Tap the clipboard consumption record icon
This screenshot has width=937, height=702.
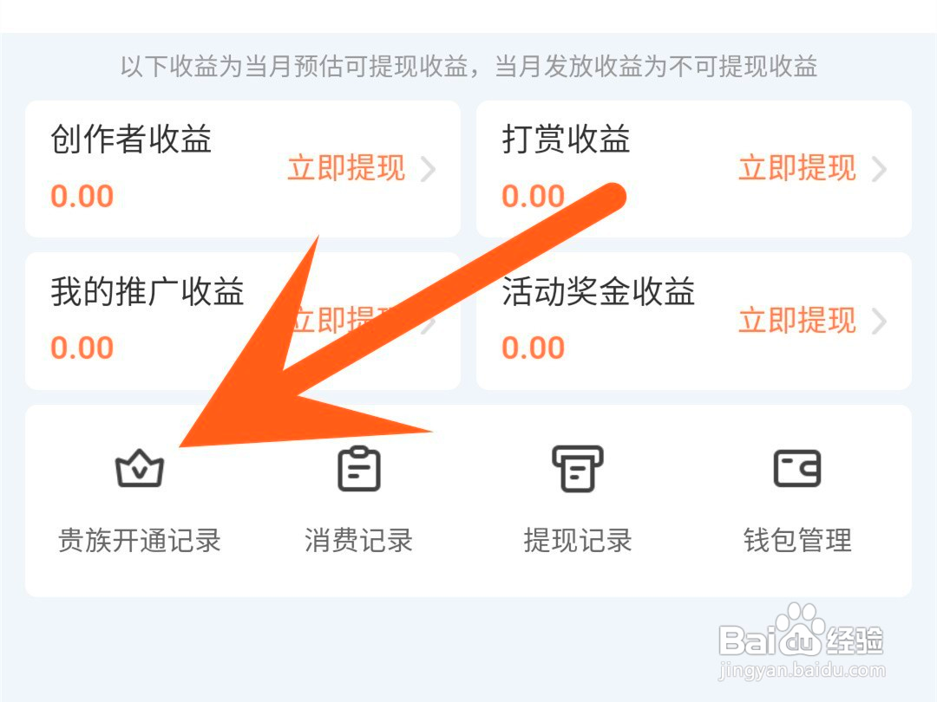coord(358,469)
